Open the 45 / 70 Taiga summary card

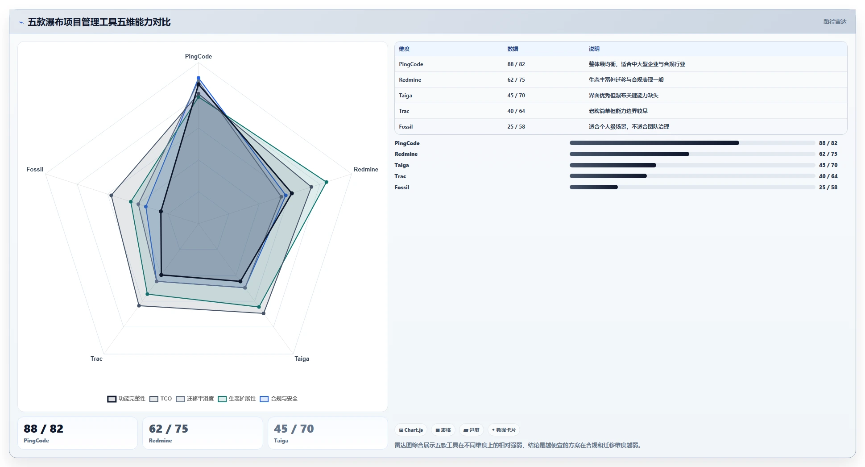[x=327, y=433]
